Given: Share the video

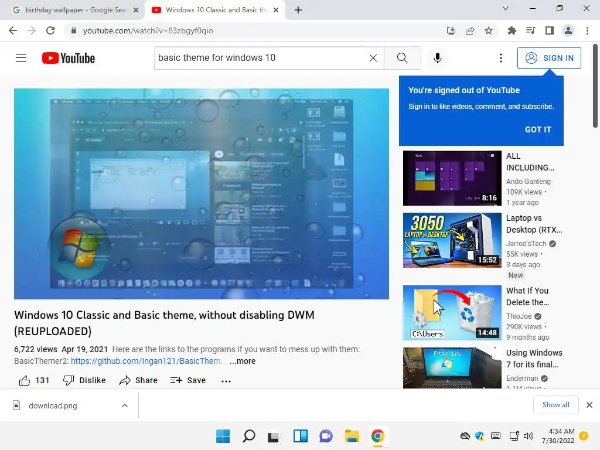Looking at the screenshot, I should pos(138,380).
